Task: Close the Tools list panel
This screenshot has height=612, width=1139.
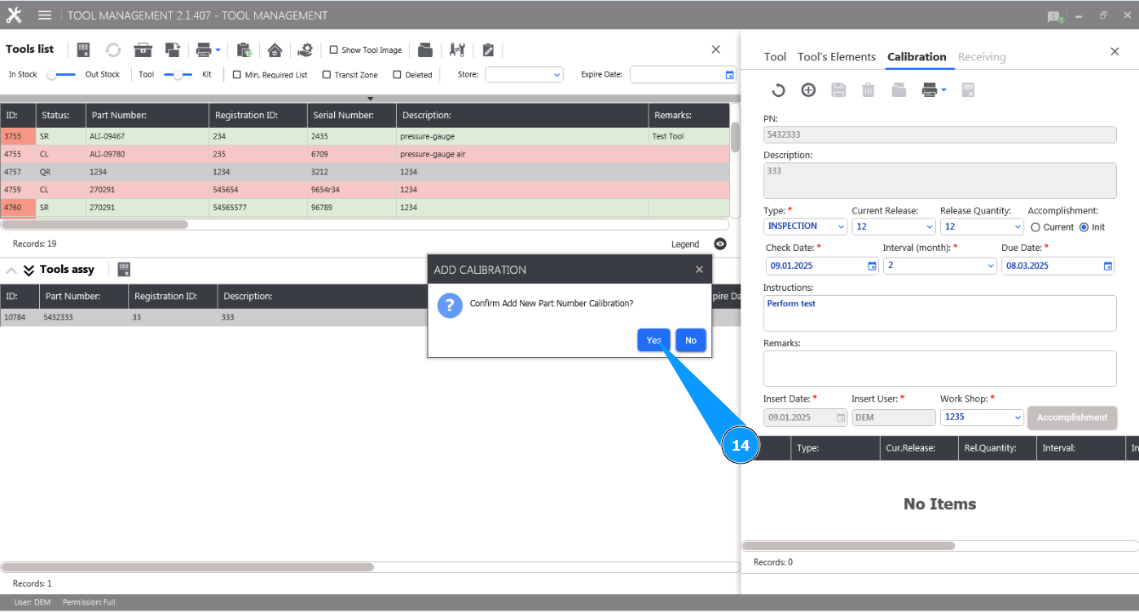Action: (x=716, y=50)
